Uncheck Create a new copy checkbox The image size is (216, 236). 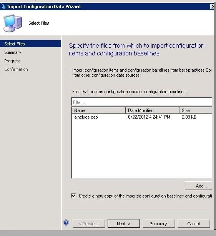click(74, 196)
